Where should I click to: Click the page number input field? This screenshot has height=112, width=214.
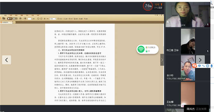coord(30,19)
